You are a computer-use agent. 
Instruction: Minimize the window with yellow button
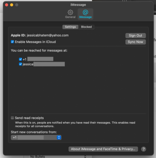pyautogui.click(x=12, y=5)
